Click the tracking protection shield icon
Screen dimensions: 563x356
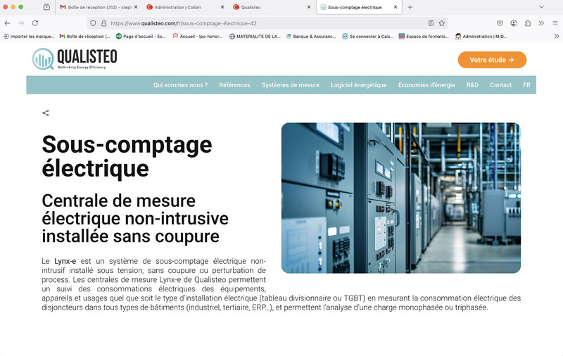click(x=94, y=23)
